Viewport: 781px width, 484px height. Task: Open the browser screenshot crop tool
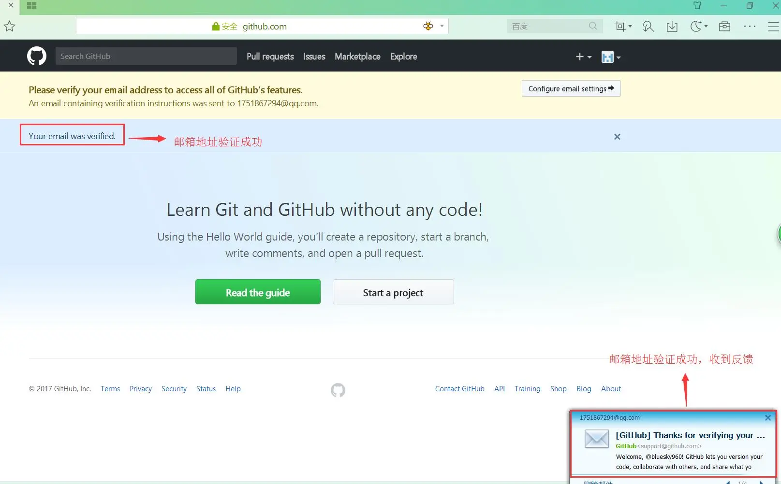(619, 26)
